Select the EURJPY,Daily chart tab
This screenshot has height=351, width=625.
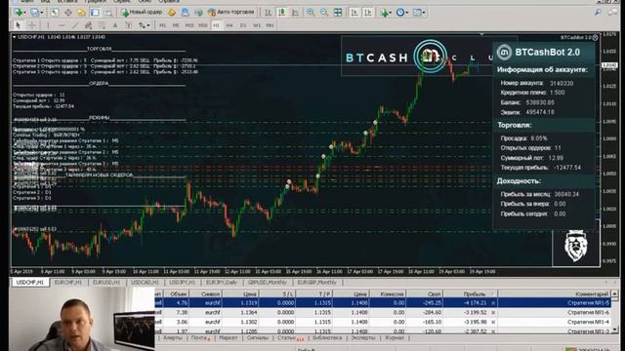pyautogui.click(x=222, y=282)
